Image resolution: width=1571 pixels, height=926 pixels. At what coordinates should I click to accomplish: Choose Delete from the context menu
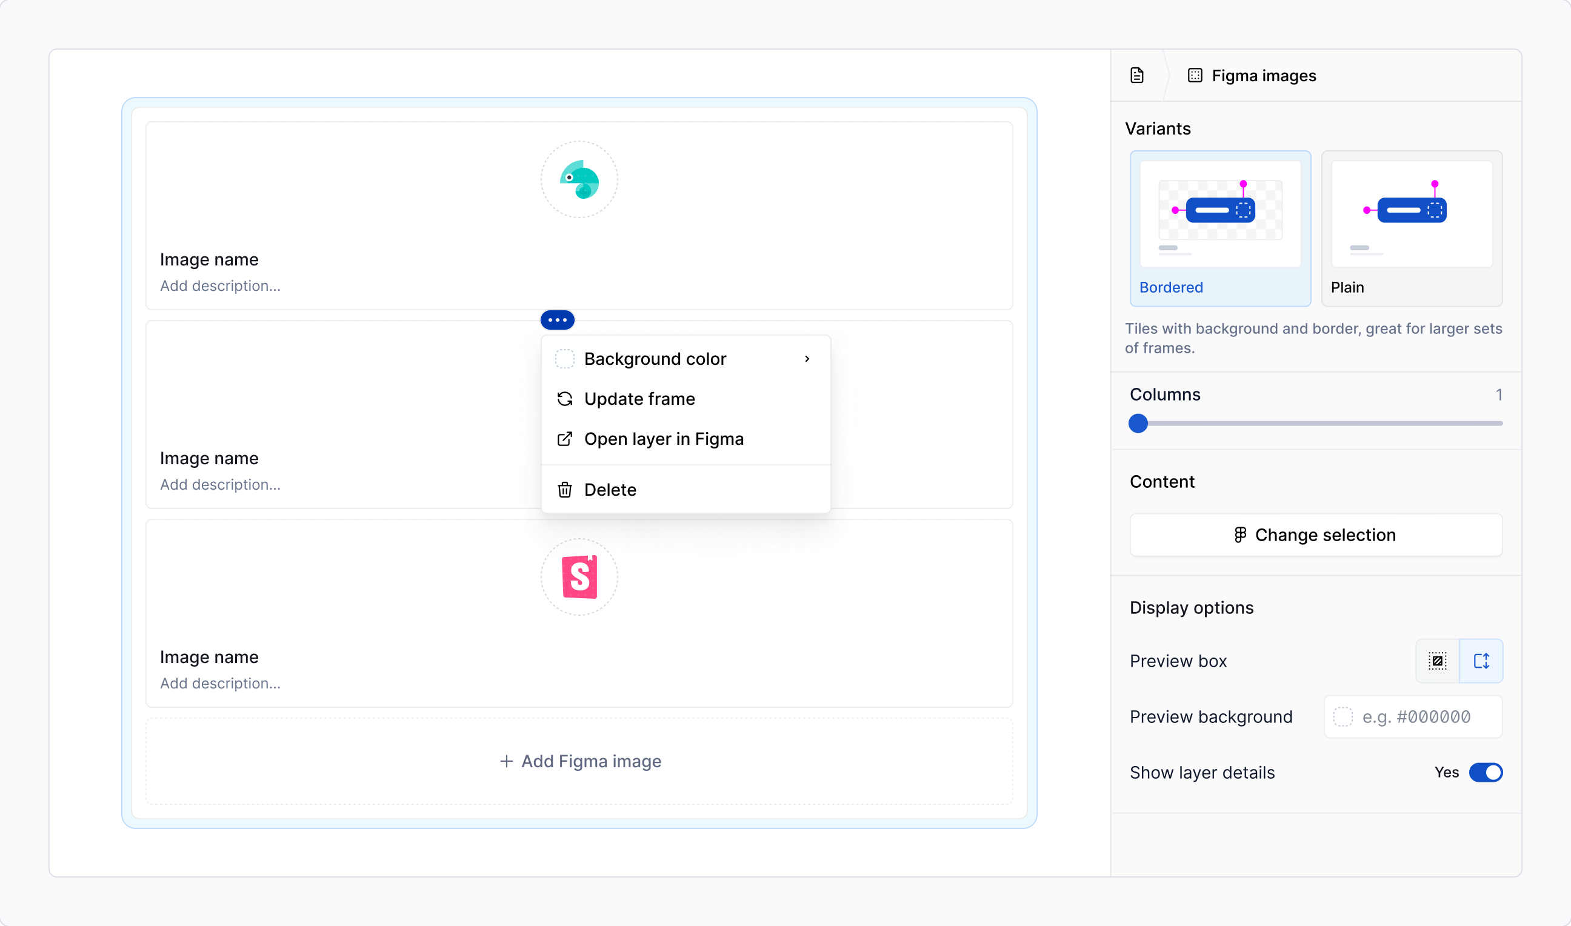pos(610,490)
